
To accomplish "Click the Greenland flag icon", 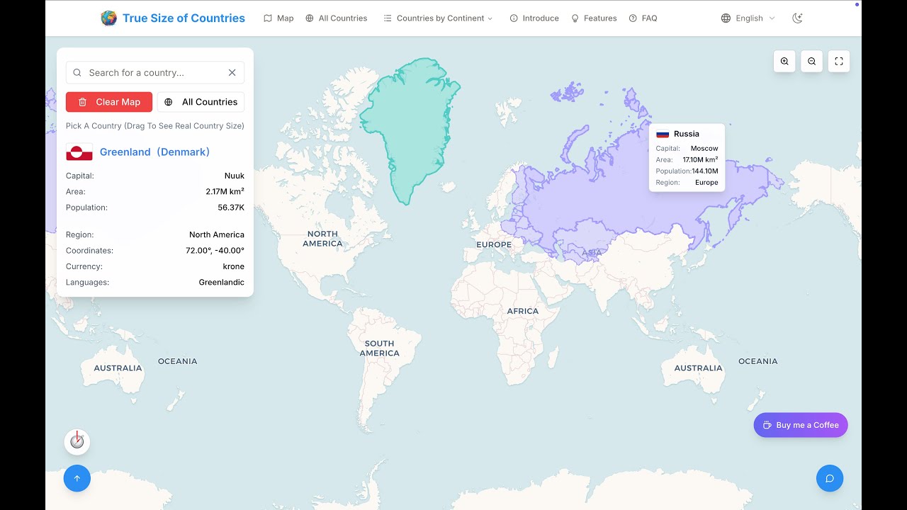I will (79, 152).
